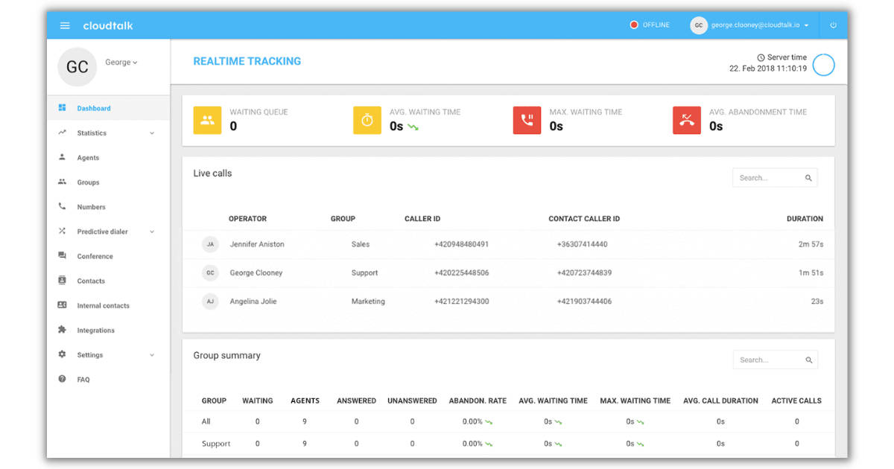
Task: Click the Numbers phone icon
Action: point(63,206)
